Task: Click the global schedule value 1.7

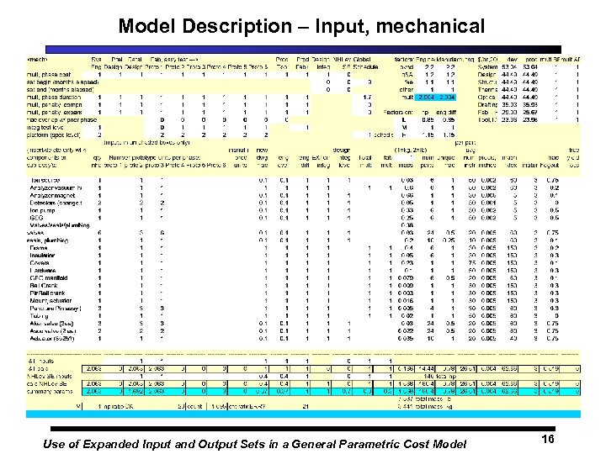Action: pos(367,98)
